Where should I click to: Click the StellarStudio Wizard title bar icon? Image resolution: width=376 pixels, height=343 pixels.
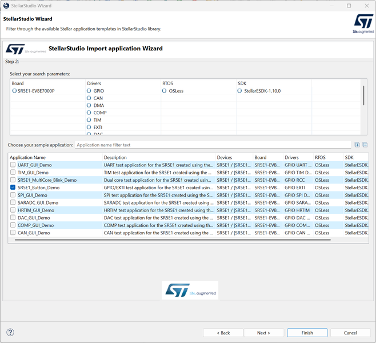coord(6,6)
